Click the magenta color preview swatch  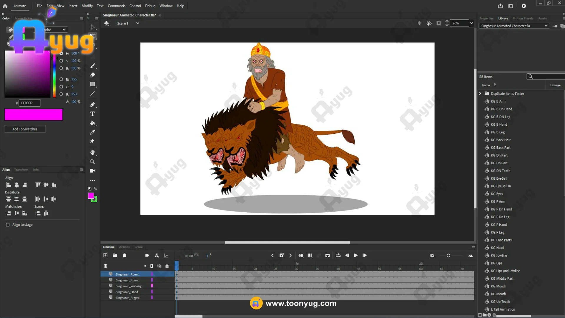[x=34, y=115]
